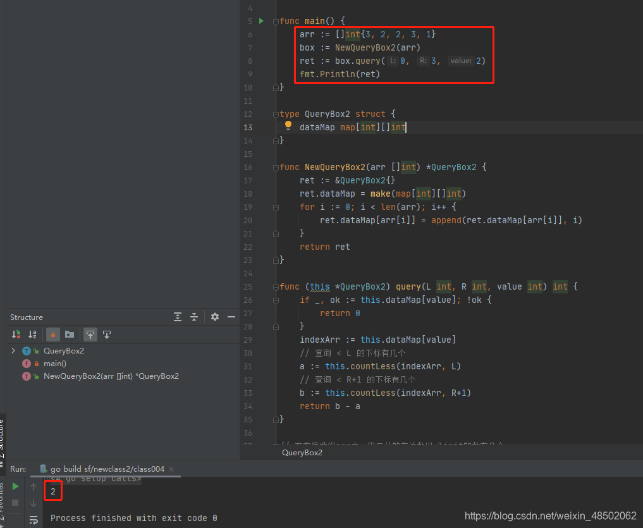Fold the QueryBox2 struct at line 12
This screenshot has height=528, width=643.
276,114
